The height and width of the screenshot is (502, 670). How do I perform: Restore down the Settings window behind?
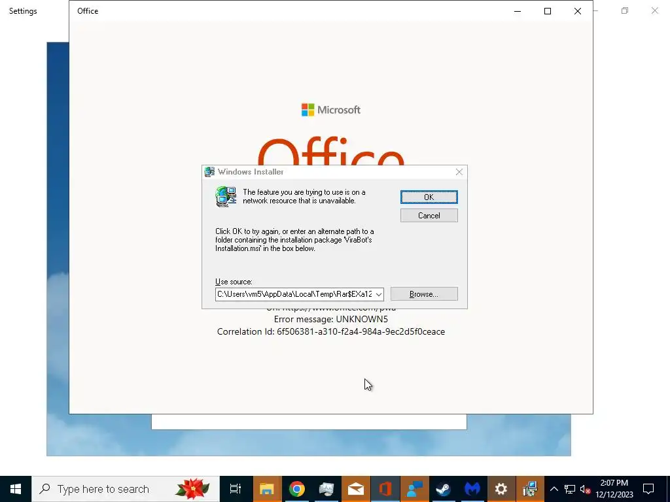coord(625,10)
